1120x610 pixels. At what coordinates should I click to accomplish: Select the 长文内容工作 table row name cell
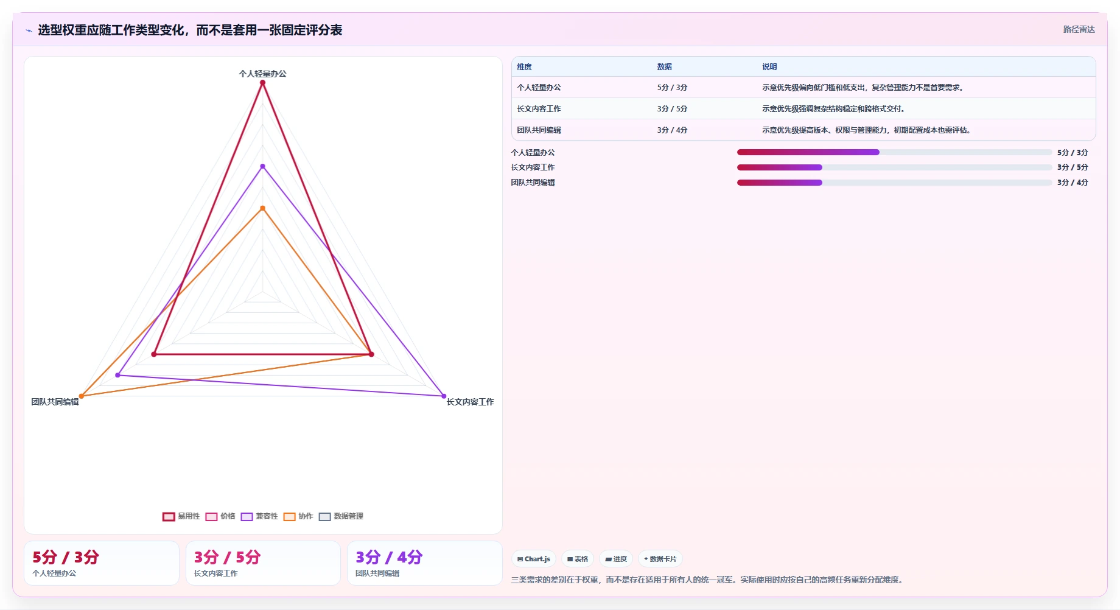pos(539,109)
